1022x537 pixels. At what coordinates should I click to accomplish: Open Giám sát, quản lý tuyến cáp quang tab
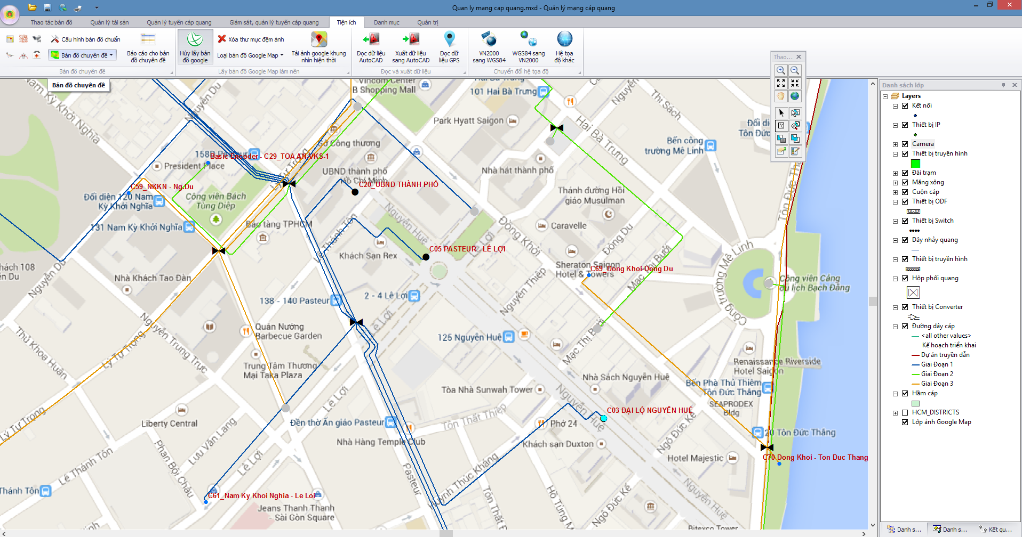(x=274, y=22)
